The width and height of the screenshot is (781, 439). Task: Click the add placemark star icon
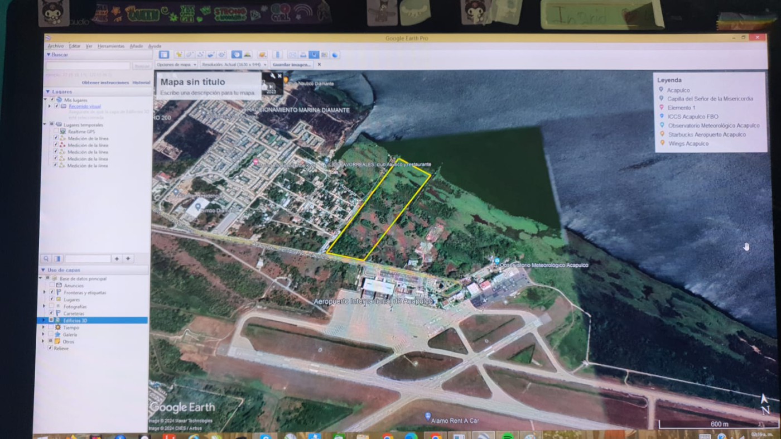179,55
